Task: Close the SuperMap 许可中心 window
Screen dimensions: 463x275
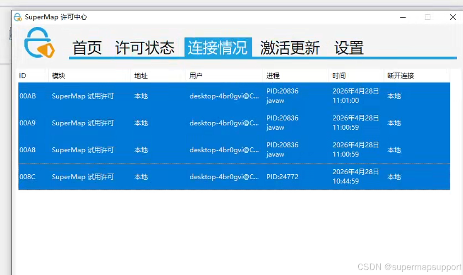Action: click(453, 17)
